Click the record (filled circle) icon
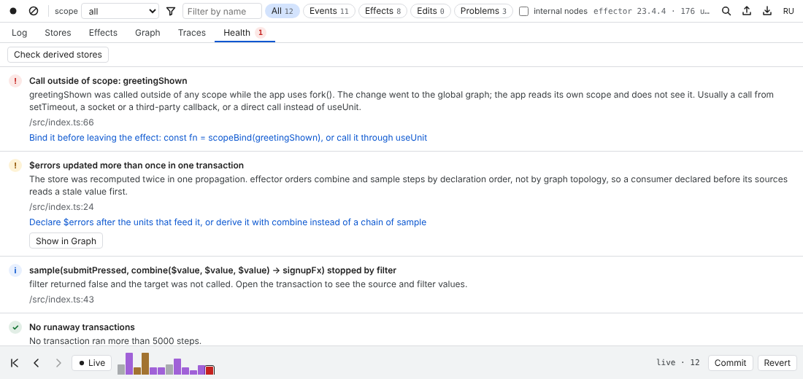 (14, 11)
